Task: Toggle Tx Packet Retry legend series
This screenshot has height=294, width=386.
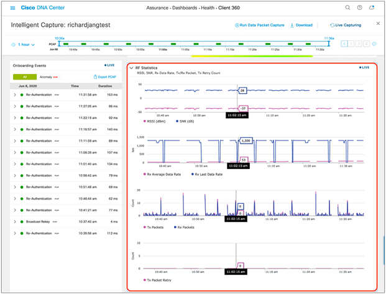Action: [157, 280]
